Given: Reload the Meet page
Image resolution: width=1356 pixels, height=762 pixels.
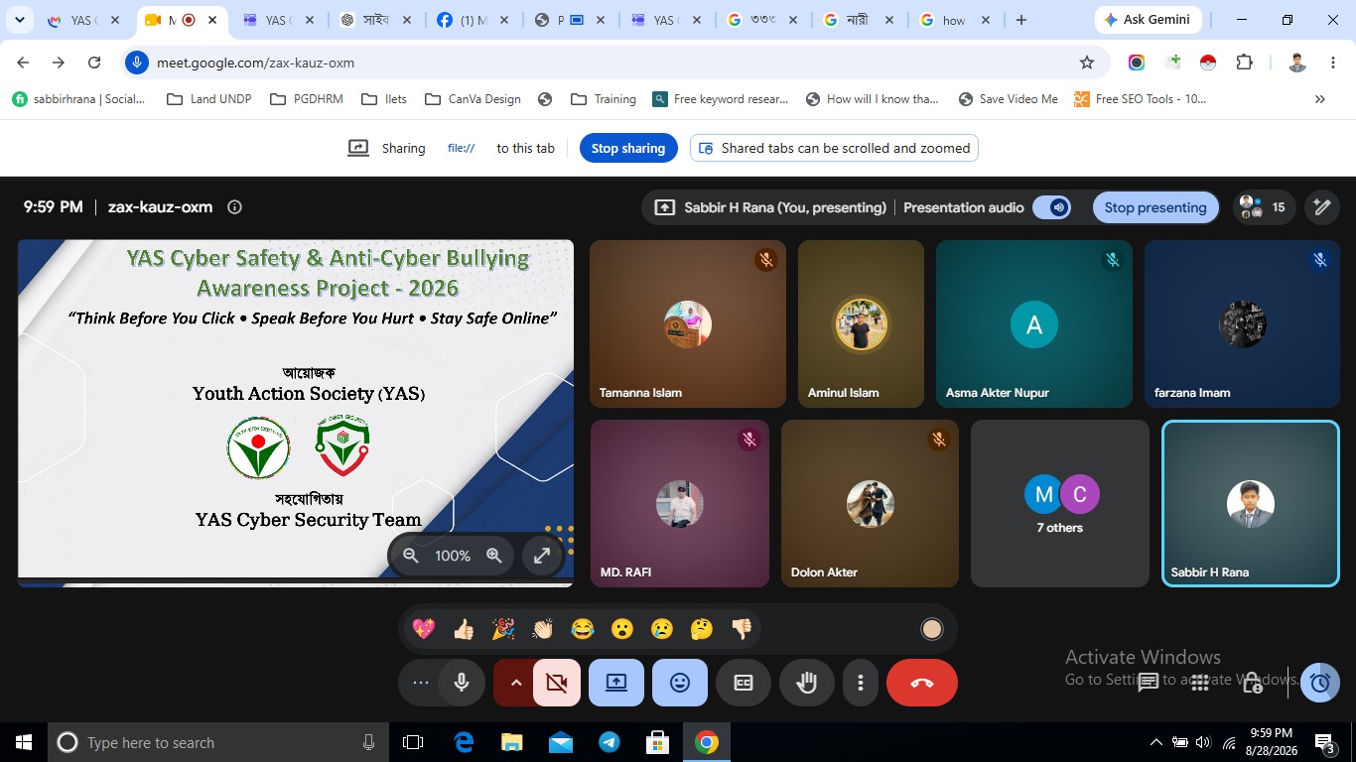Looking at the screenshot, I should (x=94, y=63).
